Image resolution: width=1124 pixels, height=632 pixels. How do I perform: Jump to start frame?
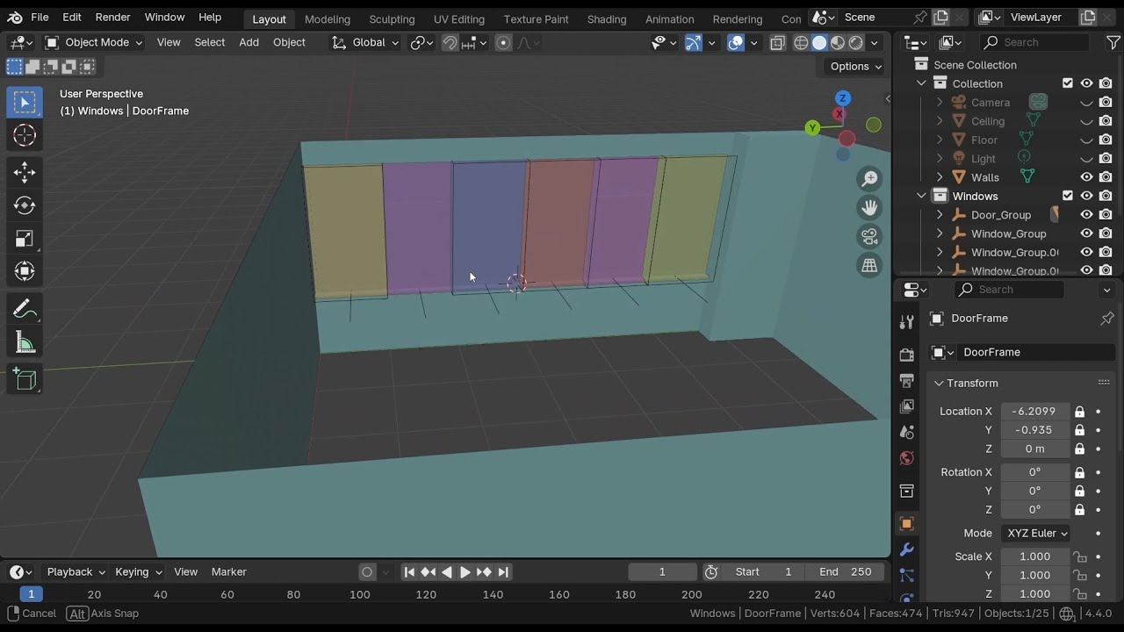pos(409,571)
